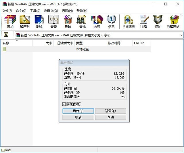Click the WinRAR icon in the title bar
Viewport: 184px width, 153px height.
(5, 4)
